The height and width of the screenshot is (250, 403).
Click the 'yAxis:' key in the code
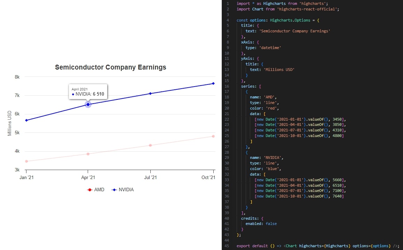point(247,58)
